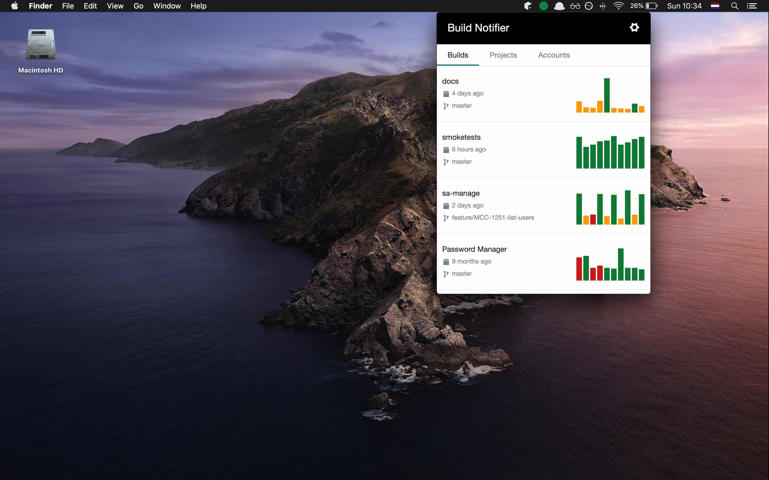769x480 pixels.
Task: Click the '2 days ago' timestamp
Action: coord(468,205)
